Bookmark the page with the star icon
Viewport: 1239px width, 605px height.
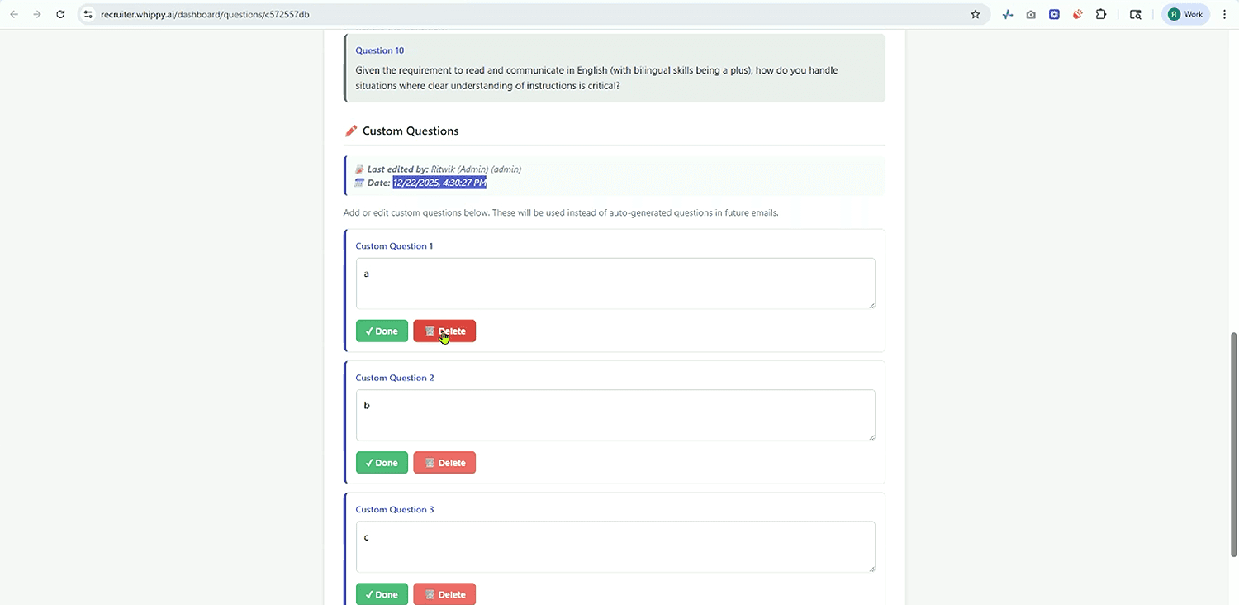coord(975,14)
